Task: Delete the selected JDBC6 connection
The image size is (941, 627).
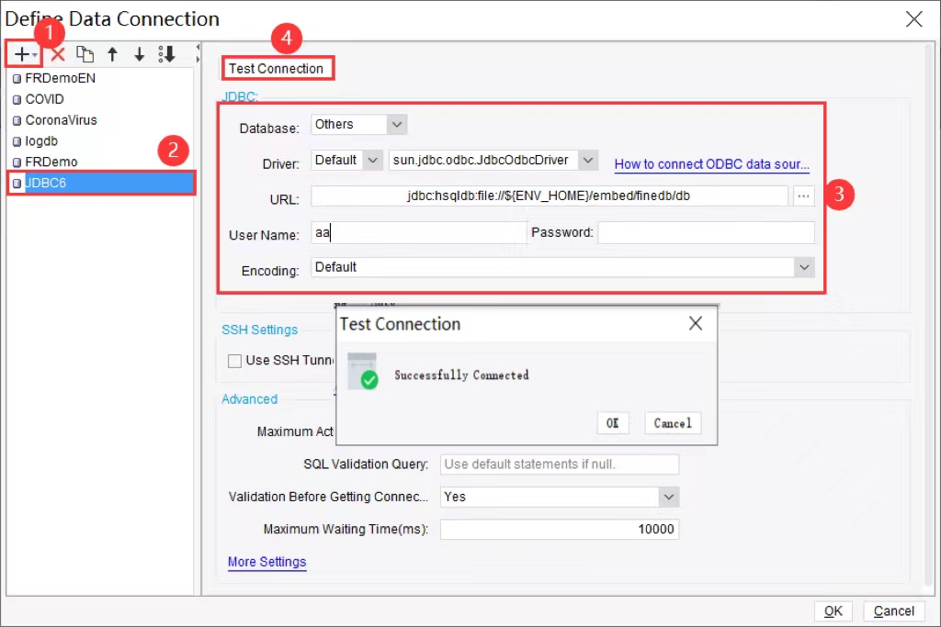Action: tap(56, 54)
